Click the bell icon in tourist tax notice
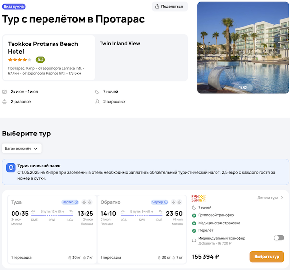The width and height of the screenshot is (290, 270). (x=11, y=168)
